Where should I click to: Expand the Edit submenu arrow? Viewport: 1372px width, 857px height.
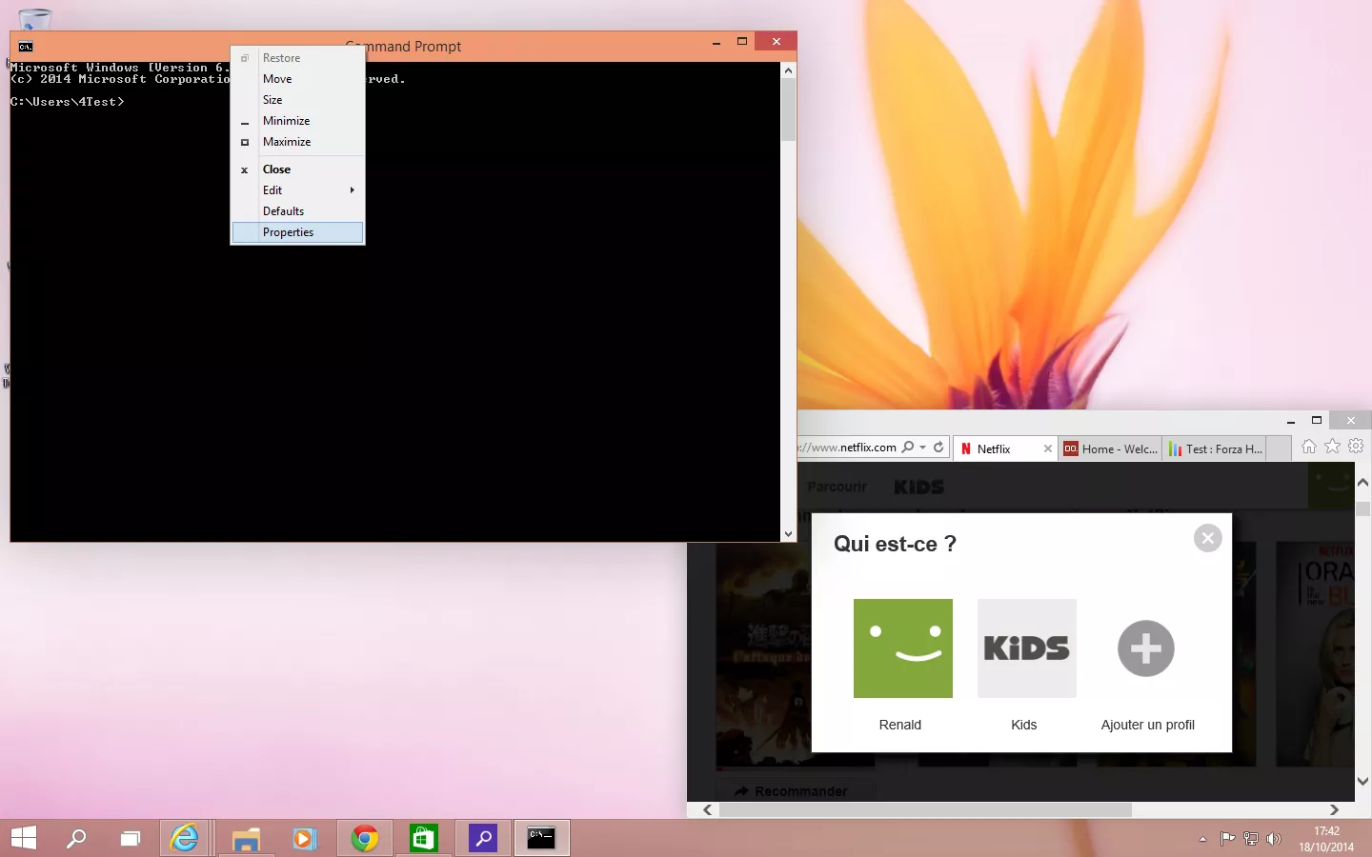pos(353,190)
